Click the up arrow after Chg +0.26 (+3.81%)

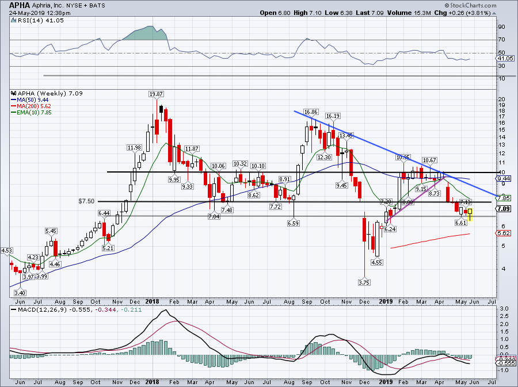click(494, 13)
